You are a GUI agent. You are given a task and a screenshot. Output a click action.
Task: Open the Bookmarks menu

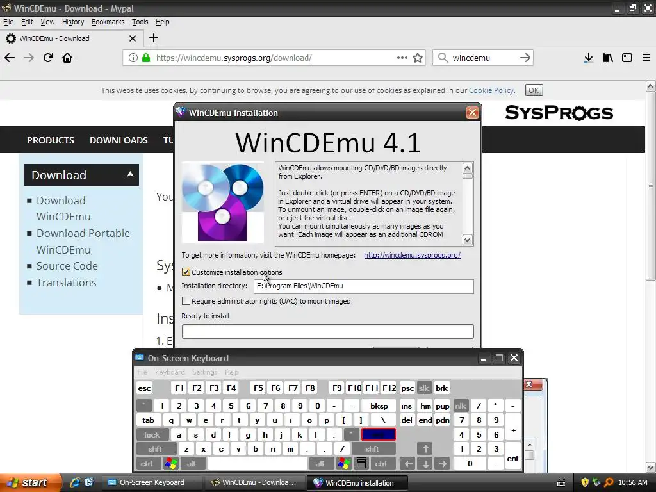(x=108, y=22)
